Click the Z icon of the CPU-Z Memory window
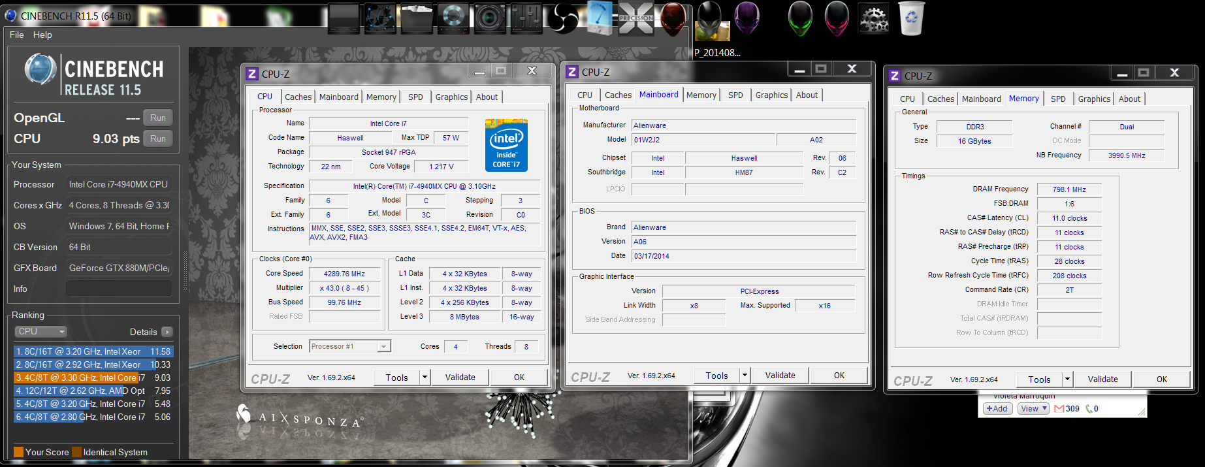1205x467 pixels. pos(895,76)
